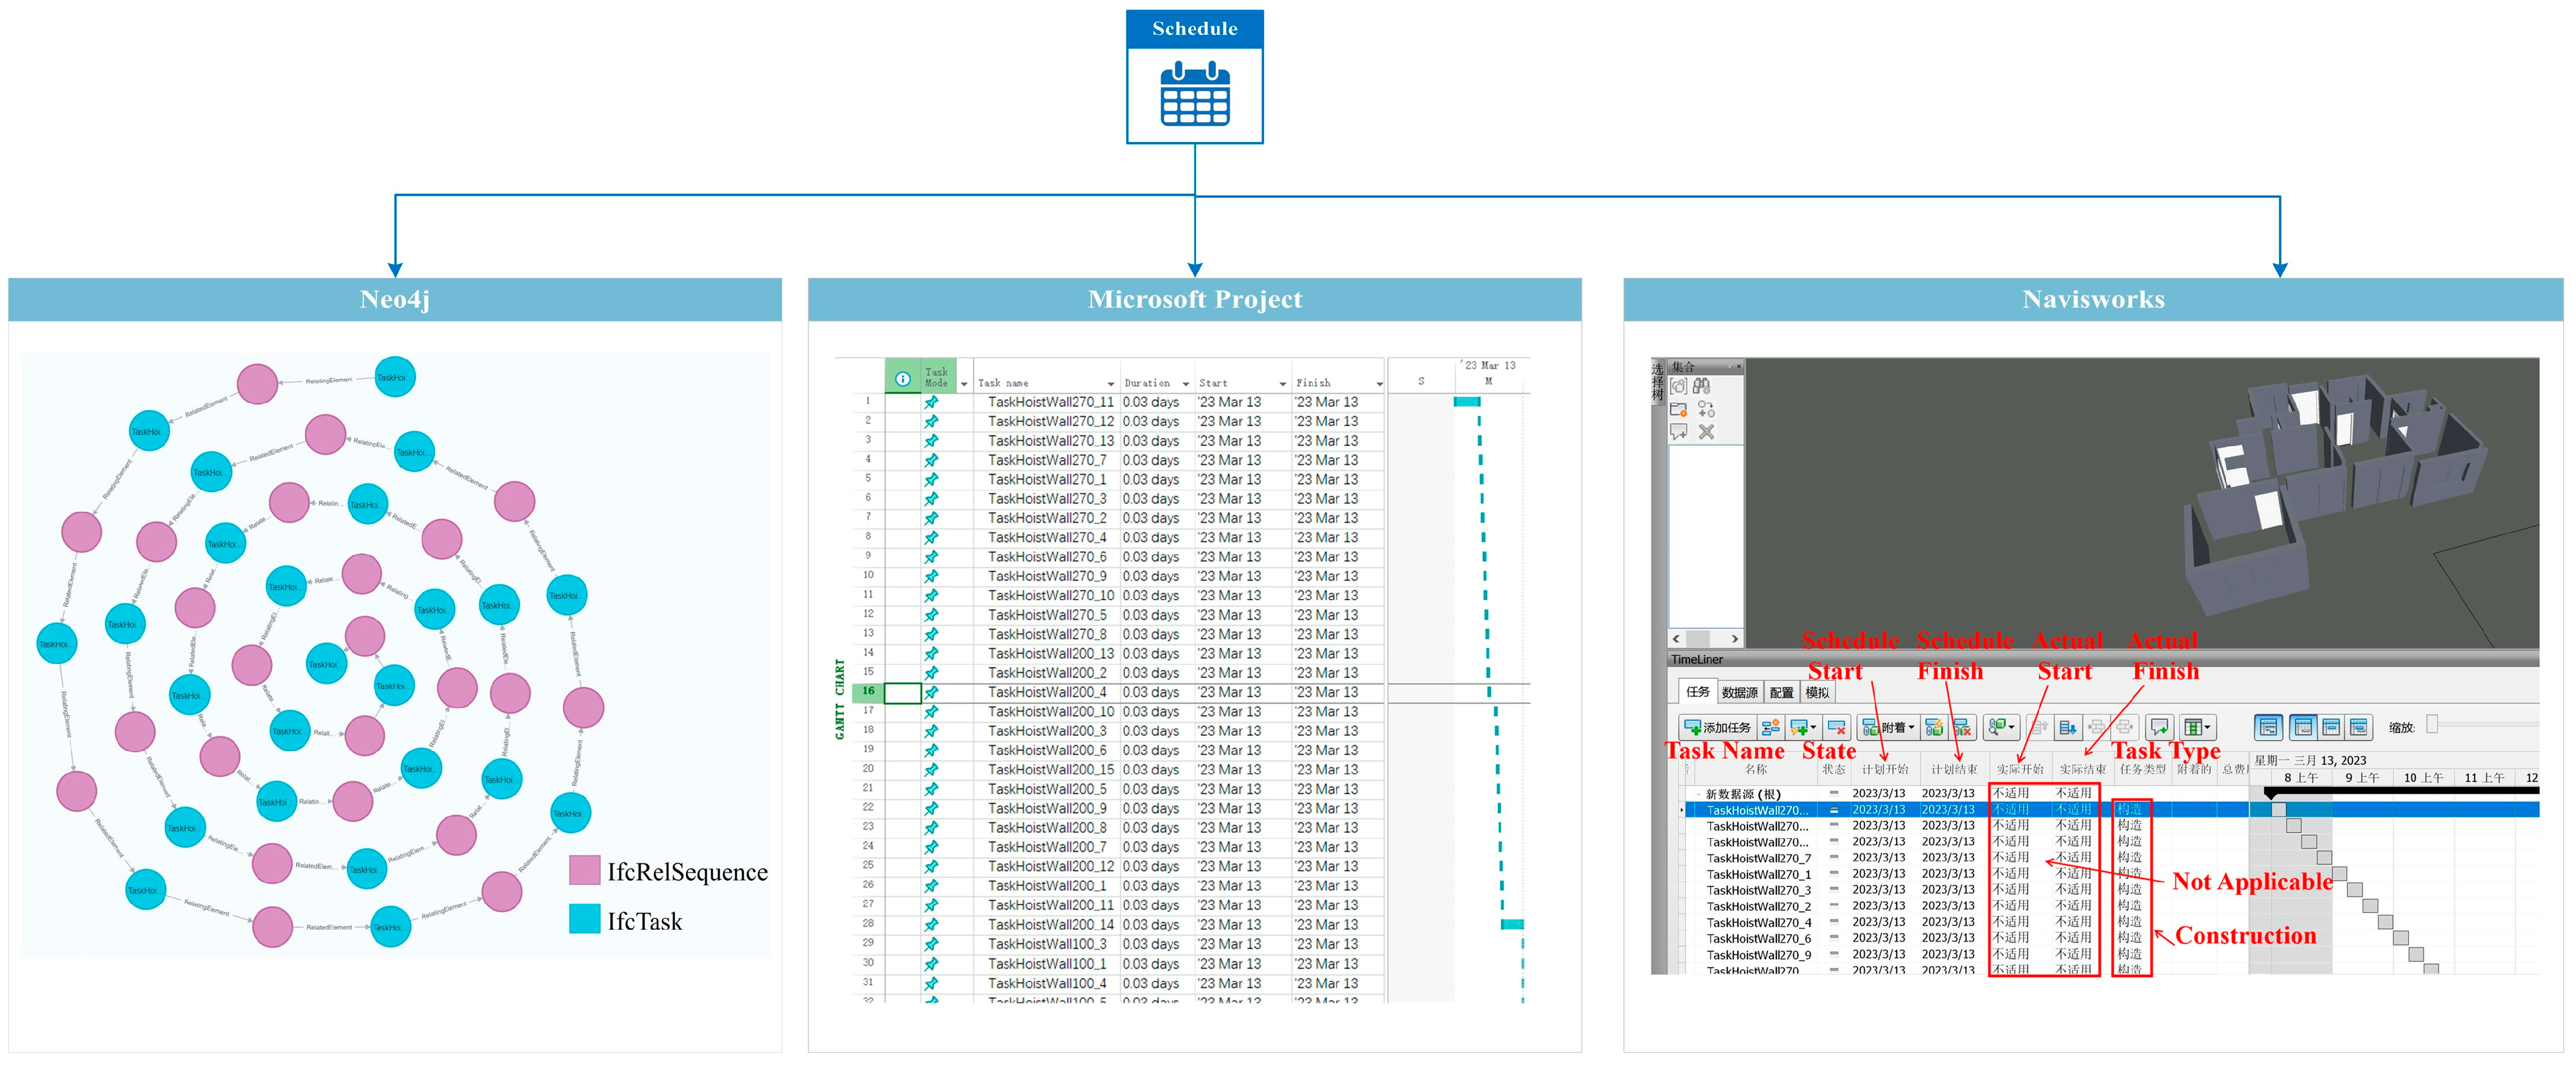Switch to the 模拟 (Simulate) tab
Viewport: 2576px width, 1065px height.
[1817, 692]
